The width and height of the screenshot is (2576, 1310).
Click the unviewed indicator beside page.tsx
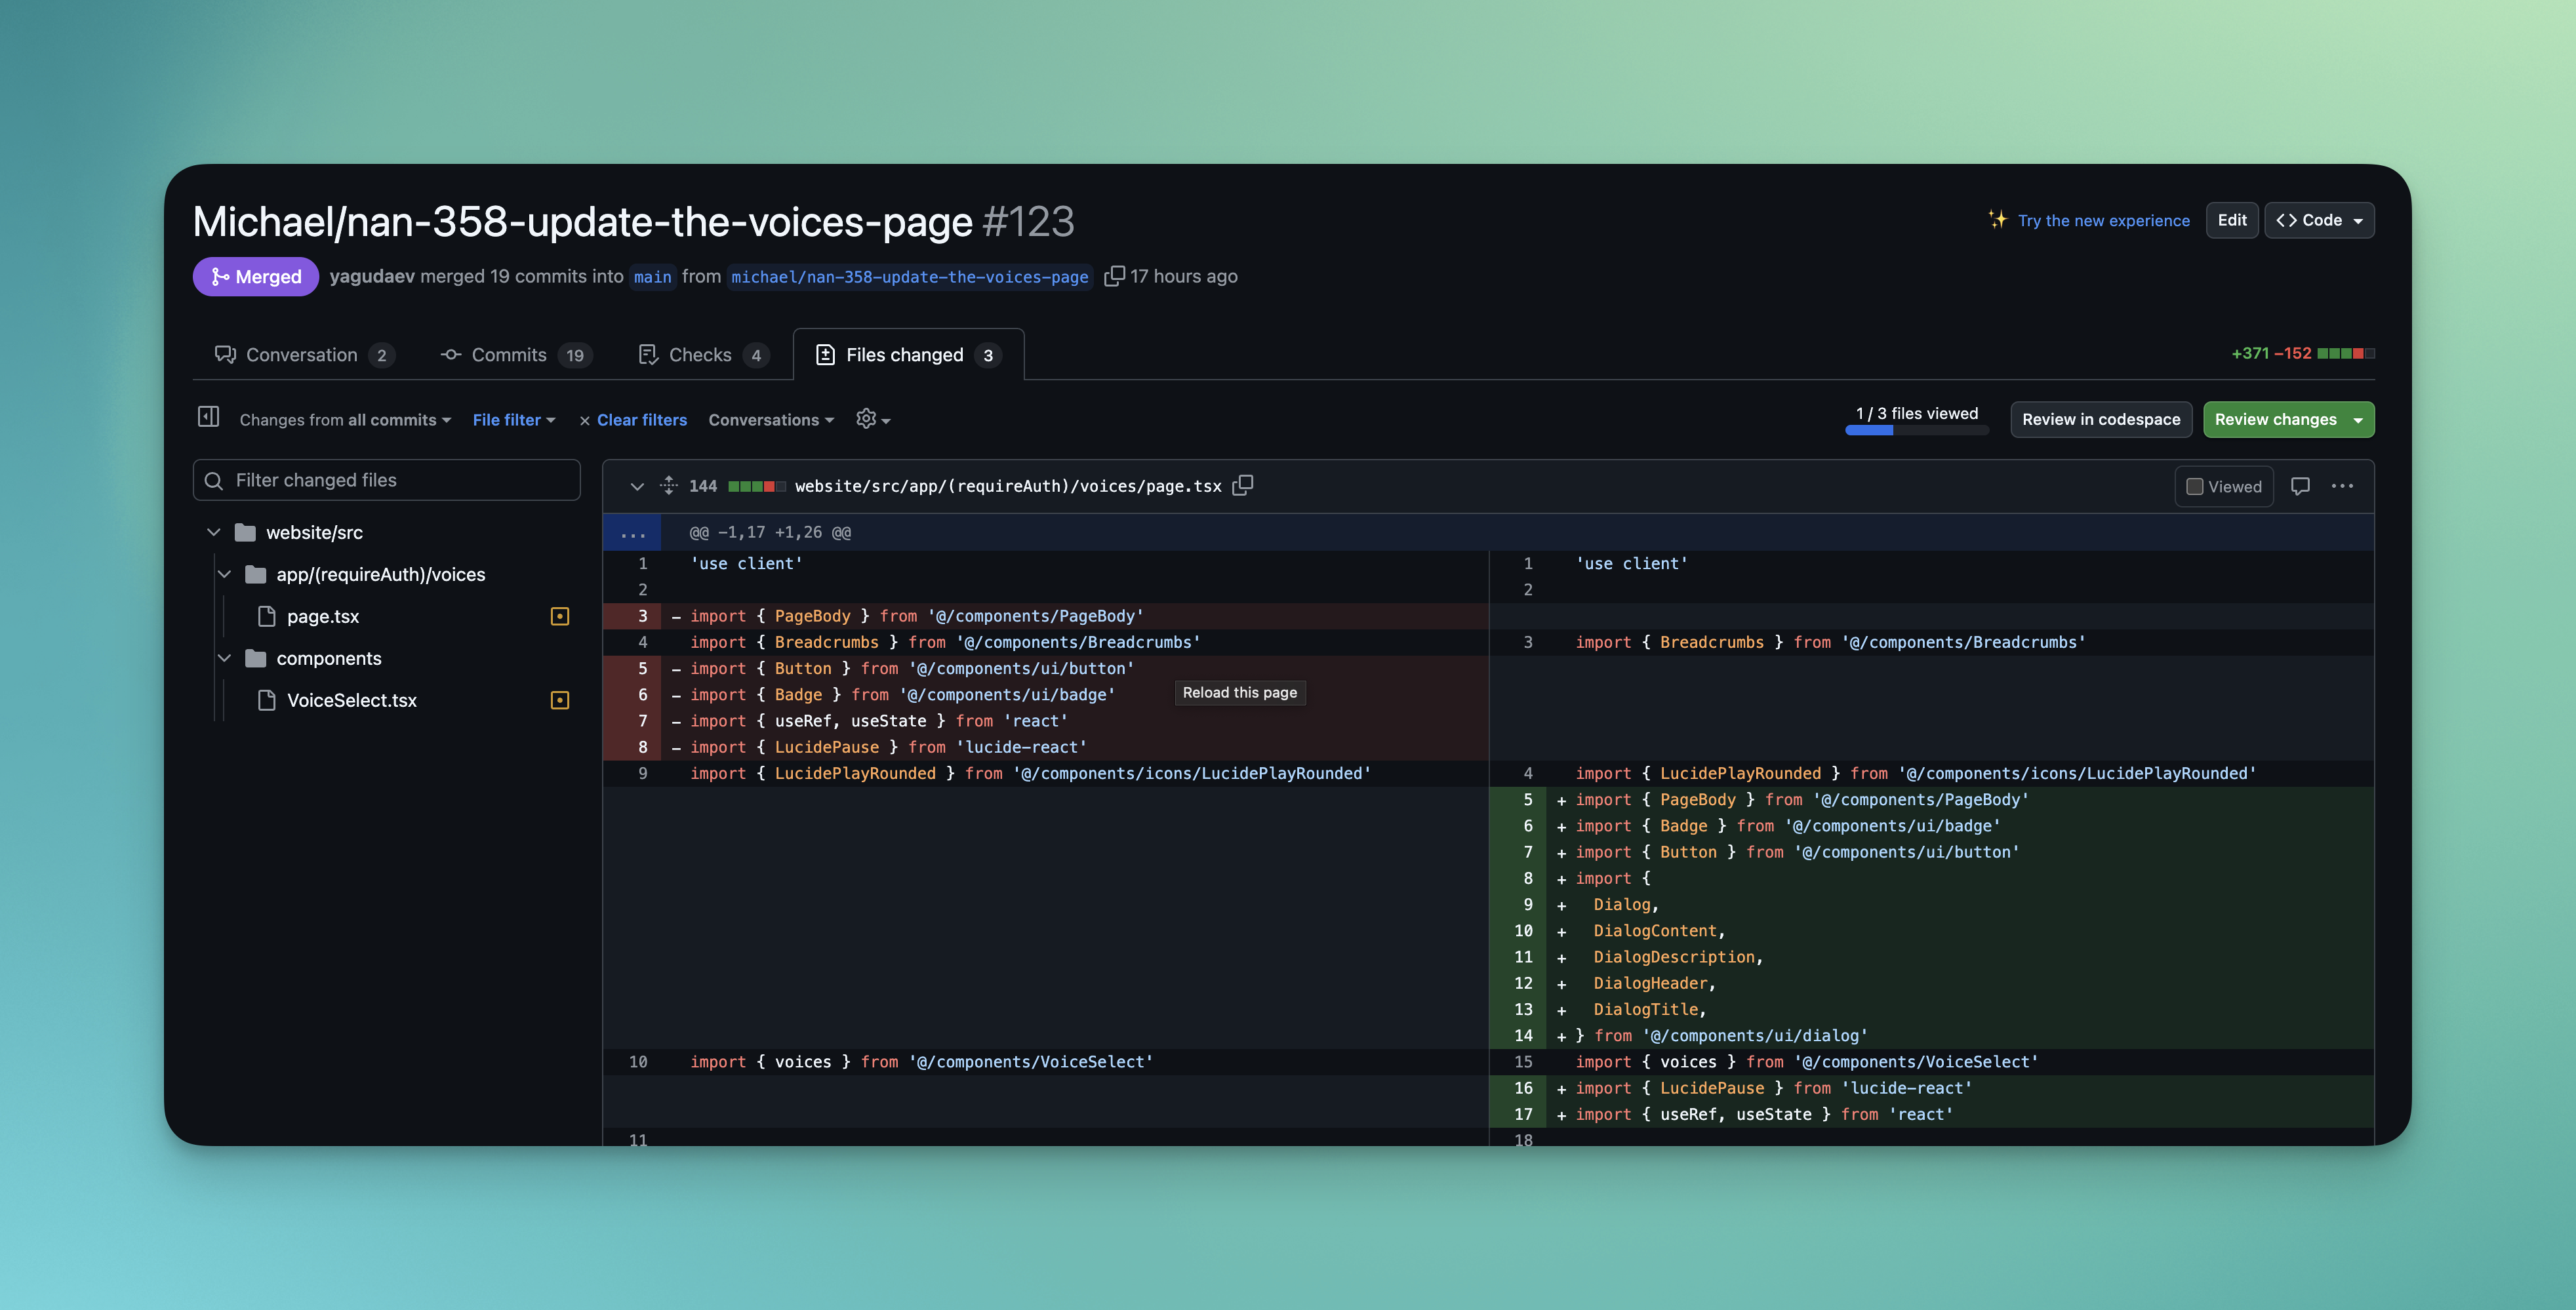[x=560, y=616]
